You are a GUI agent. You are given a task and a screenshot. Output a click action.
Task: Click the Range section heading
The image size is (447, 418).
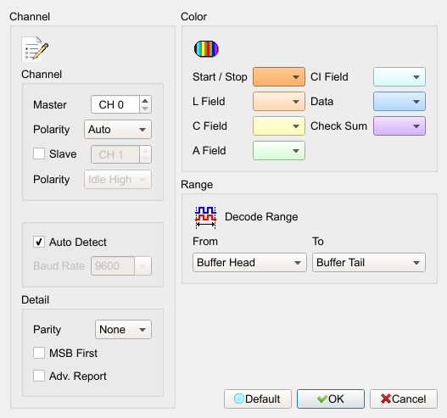[197, 185]
